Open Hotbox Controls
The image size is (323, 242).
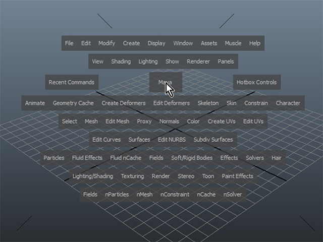pyautogui.click(x=257, y=82)
